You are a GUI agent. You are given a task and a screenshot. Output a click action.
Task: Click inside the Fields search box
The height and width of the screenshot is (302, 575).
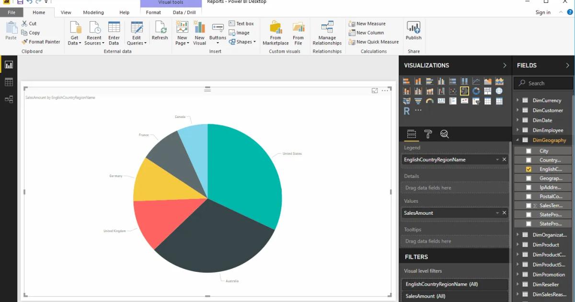tap(543, 82)
